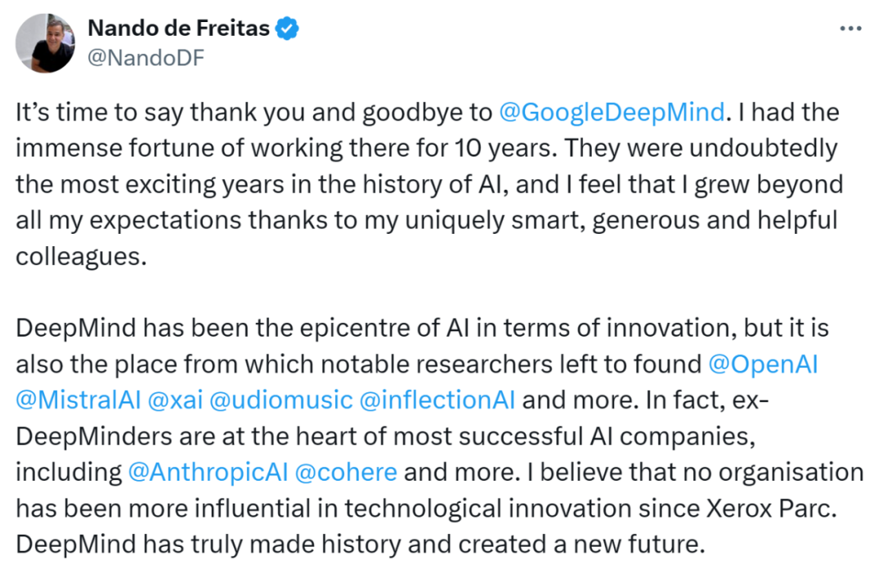Visit the @inflectionAI mention
Image resolution: width=883 pixels, height=569 pixels.
pyautogui.click(x=437, y=400)
